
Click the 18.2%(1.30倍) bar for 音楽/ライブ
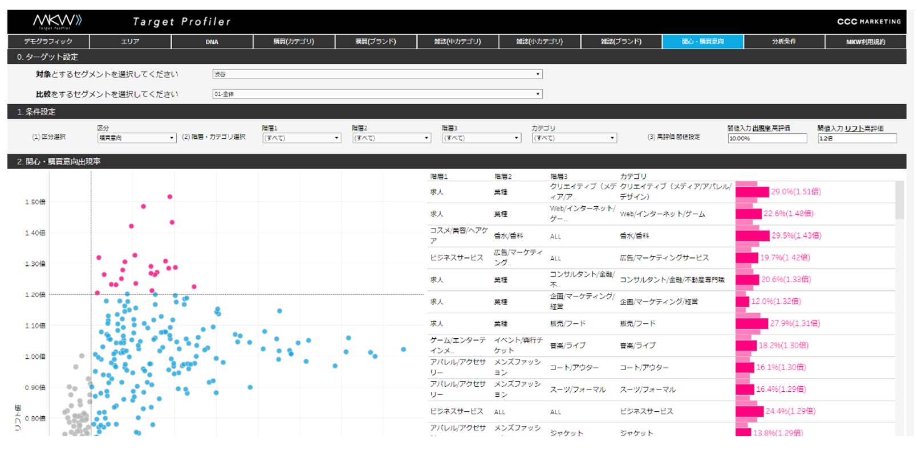[x=746, y=346]
